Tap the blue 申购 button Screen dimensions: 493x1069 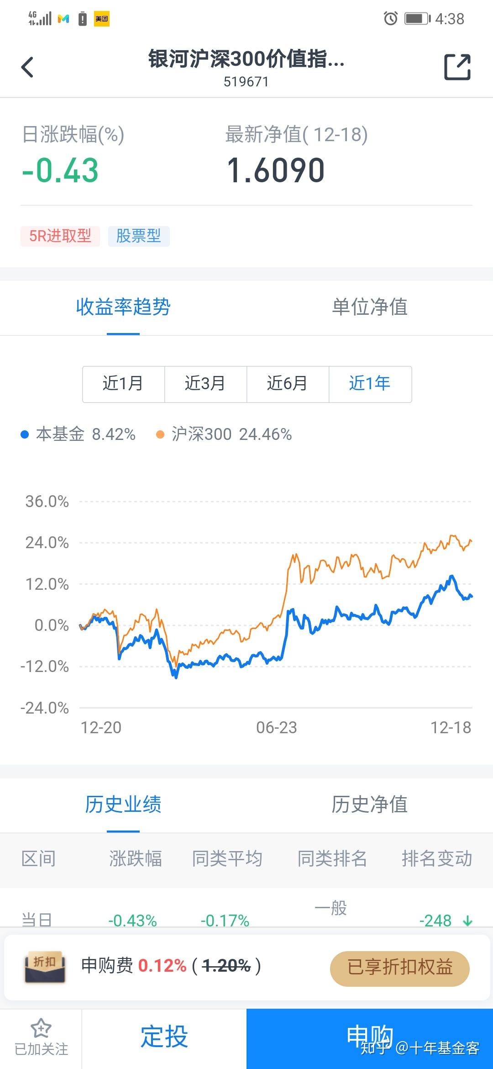pyautogui.click(x=370, y=1037)
